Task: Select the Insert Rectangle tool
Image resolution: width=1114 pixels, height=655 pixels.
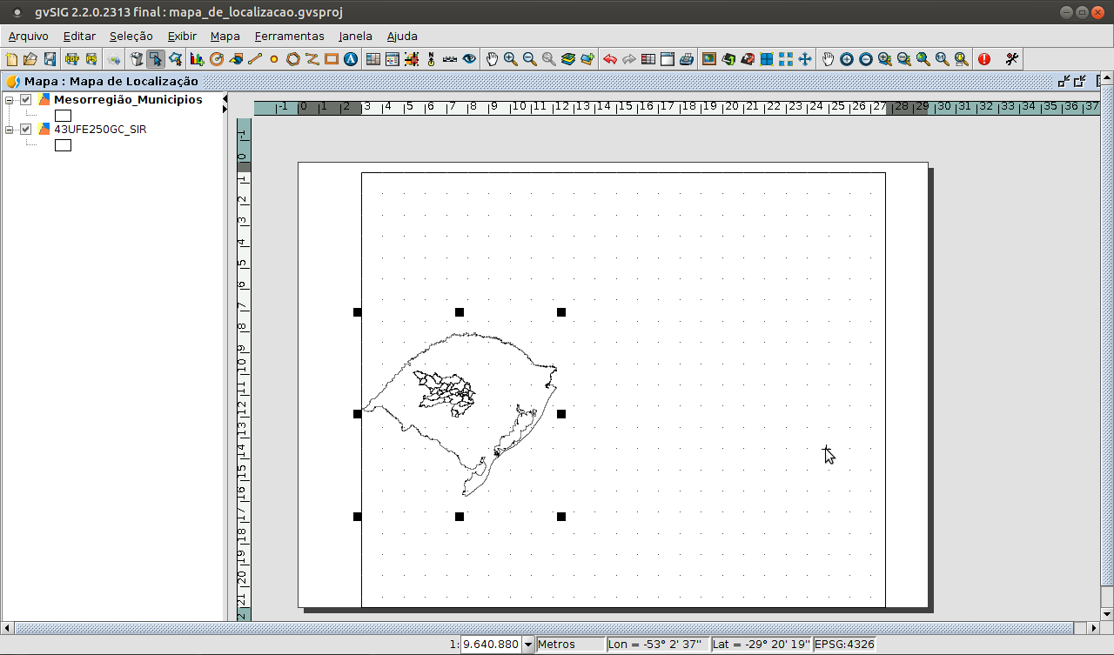Action: tap(332, 59)
